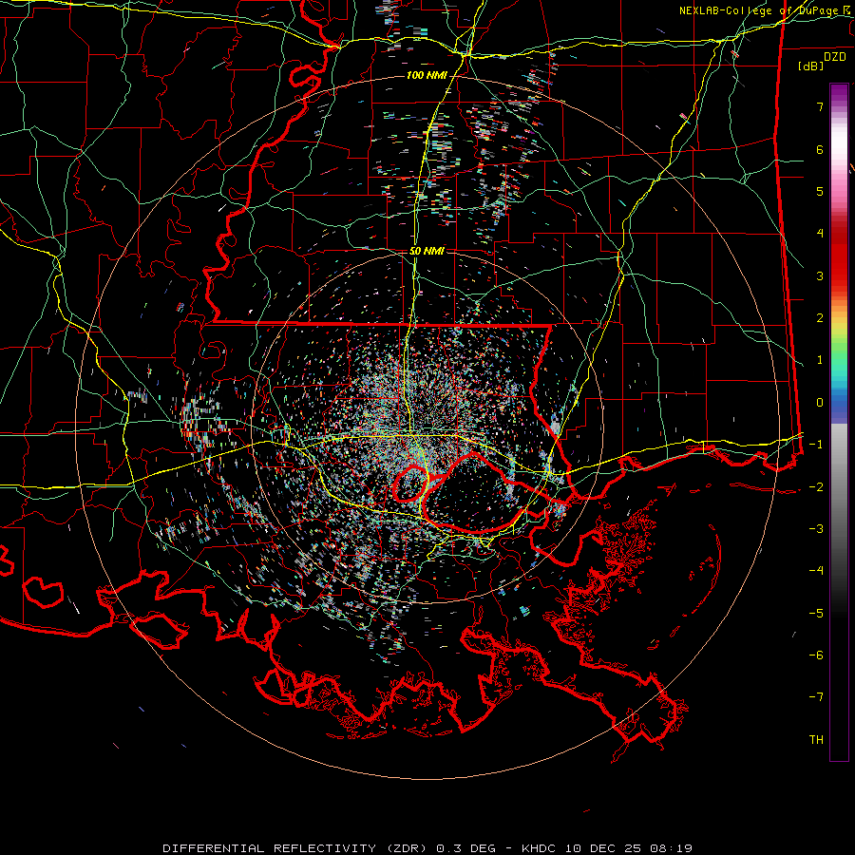The image size is (855, 855).
Task: Click the -5 value on the color scale
Action: pyautogui.click(x=816, y=613)
